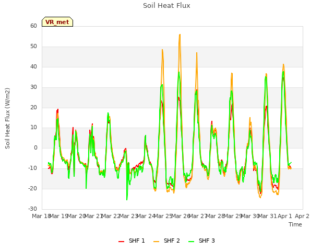The height and width of the screenshot is (251, 334).
Task: Click the VR_met annotation label
Action: [57, 22]
